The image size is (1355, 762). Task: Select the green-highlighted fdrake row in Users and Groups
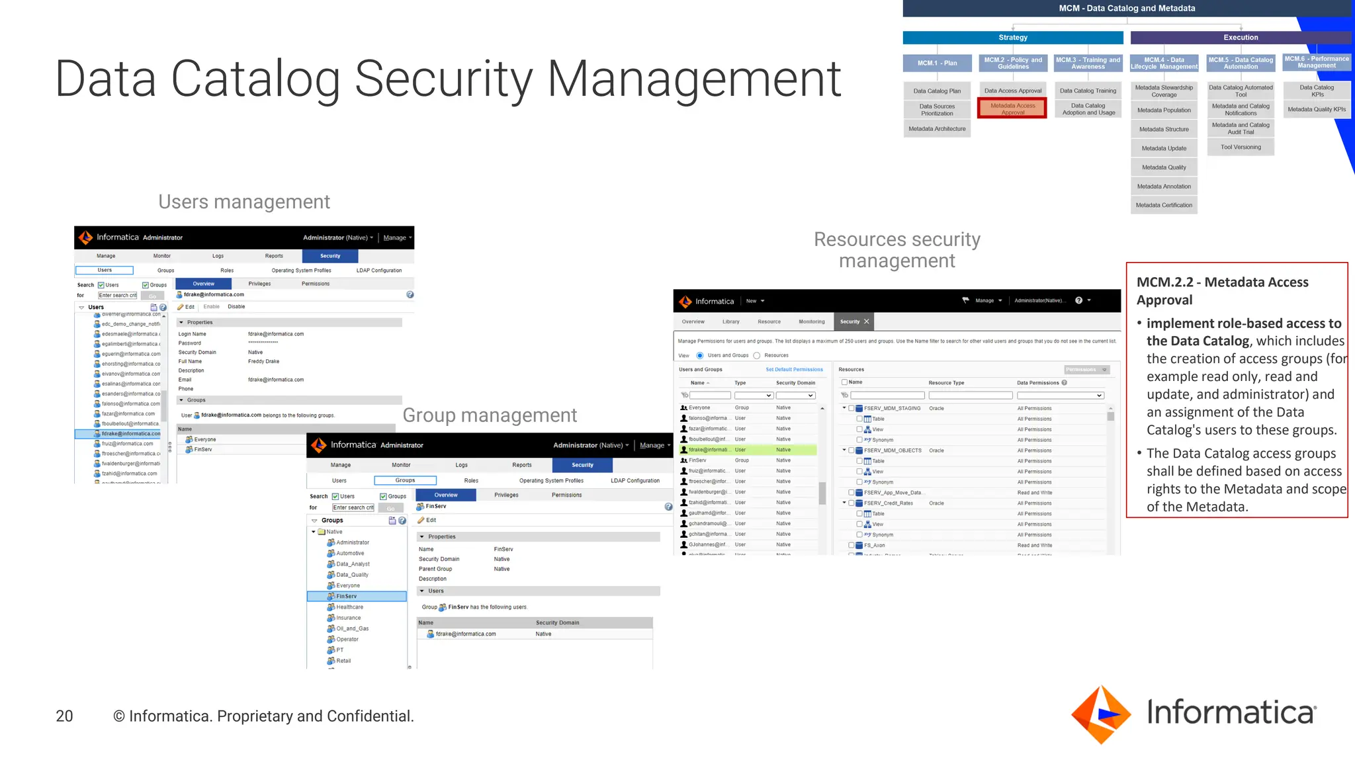(748, 450)
